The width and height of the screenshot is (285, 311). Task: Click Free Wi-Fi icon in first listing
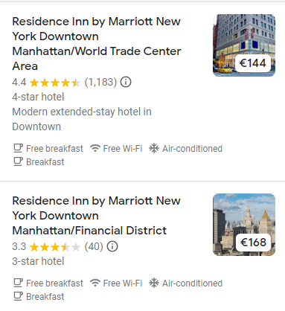point(95,148)
